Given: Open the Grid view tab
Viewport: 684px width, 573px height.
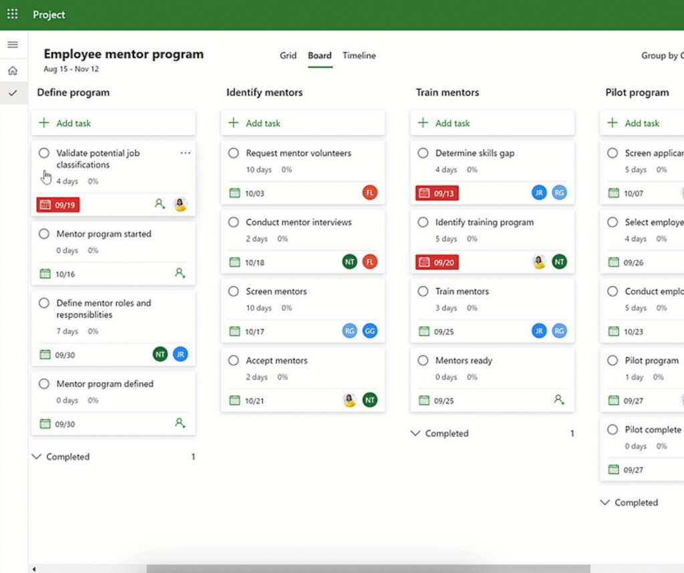Looking at the screenshot, I should tap(288, 55).
